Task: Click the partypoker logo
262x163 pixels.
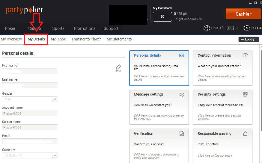Action: coord(24,10)
